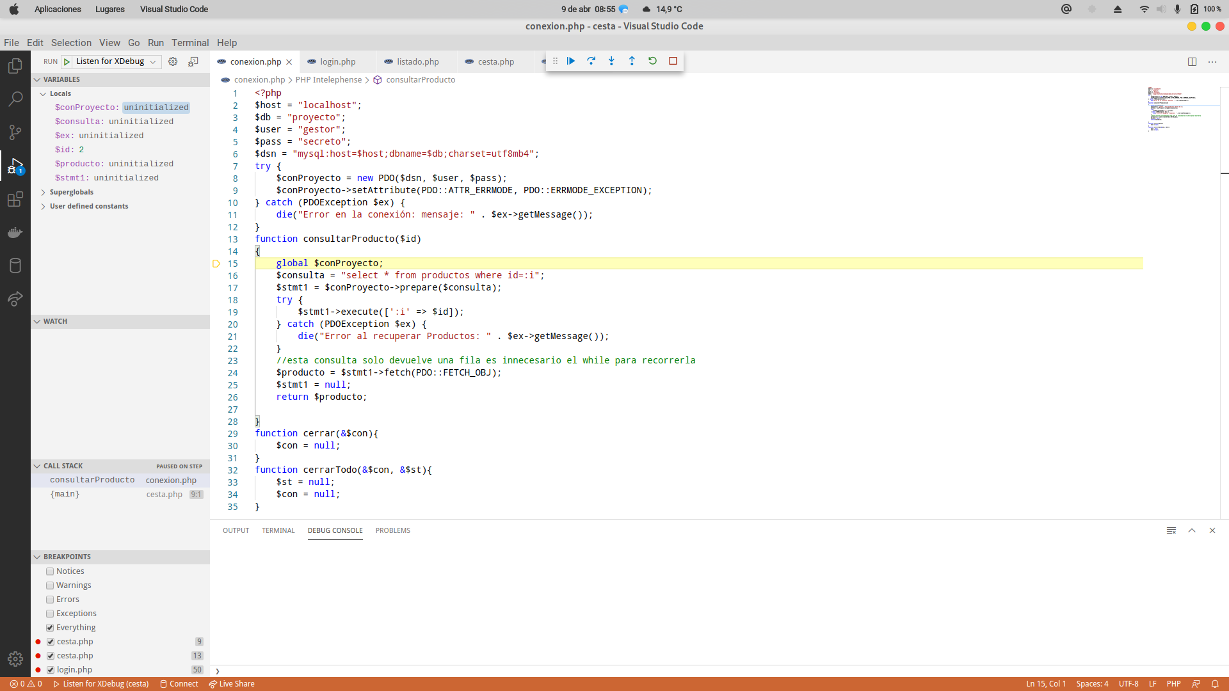The width and height of the screenshot is (1229, 691).
Task: Disable cesta.php line 13 breakpoint
Action: tap(51, 656)
